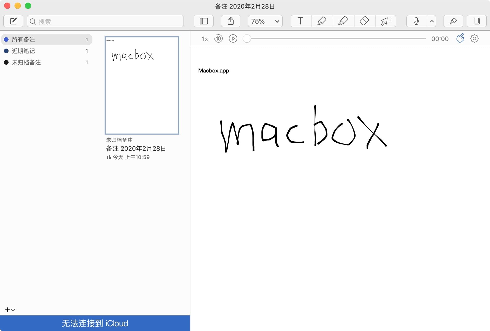The height and width of the screenshot is (331, 490).
Task: Toggle the sidebar view button
Action: tap(204, 21)
